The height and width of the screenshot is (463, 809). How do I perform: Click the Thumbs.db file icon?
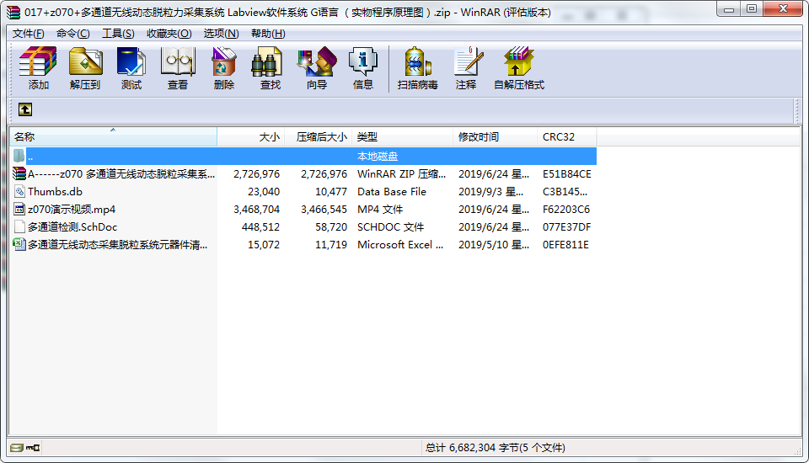point(19,191)
